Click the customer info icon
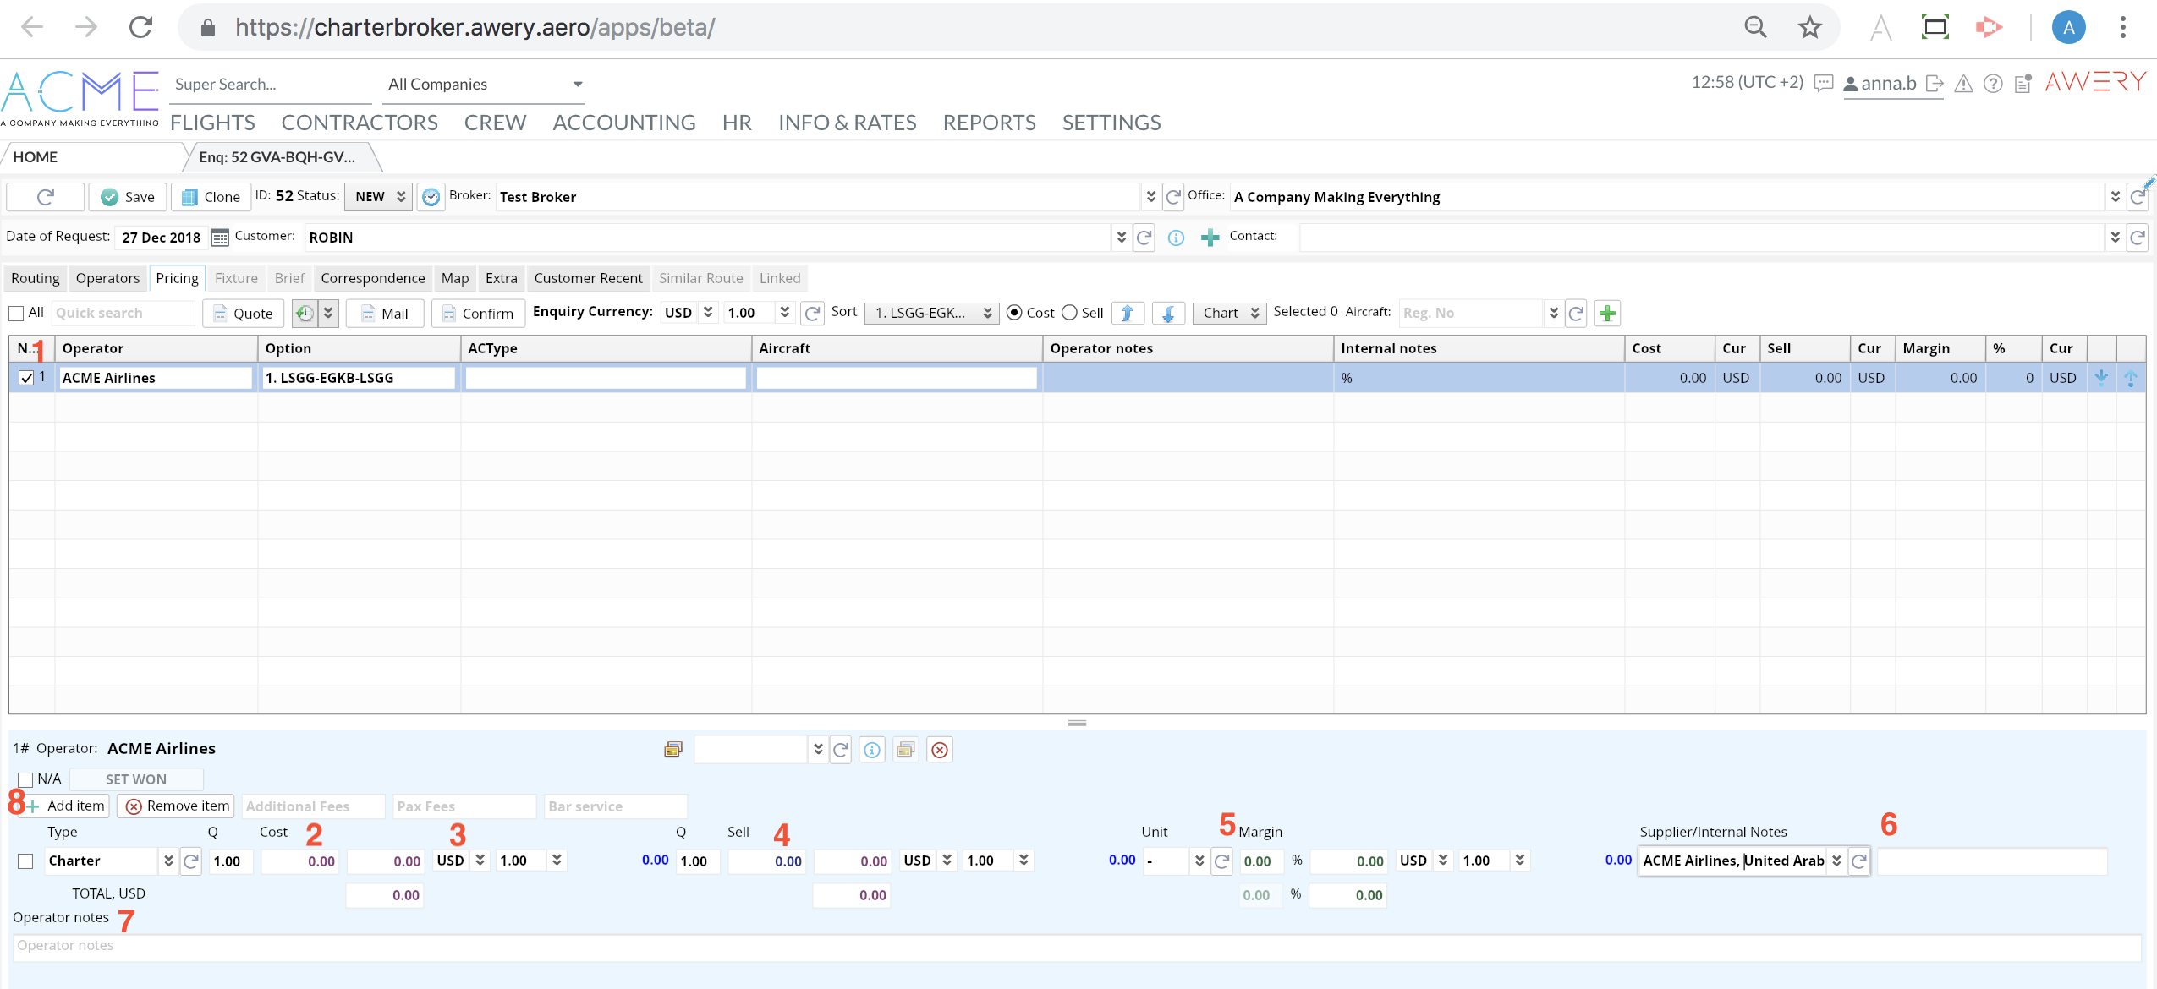The width and height of the screenshot is (2157, 989). click(1176, 238)
